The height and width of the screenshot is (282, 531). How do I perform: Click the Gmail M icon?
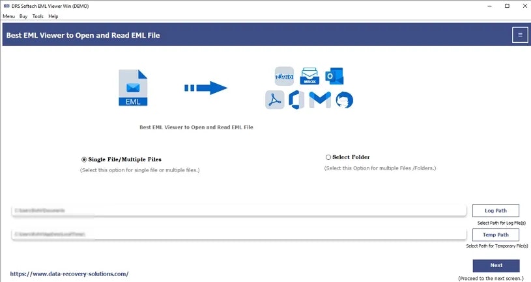320,100
